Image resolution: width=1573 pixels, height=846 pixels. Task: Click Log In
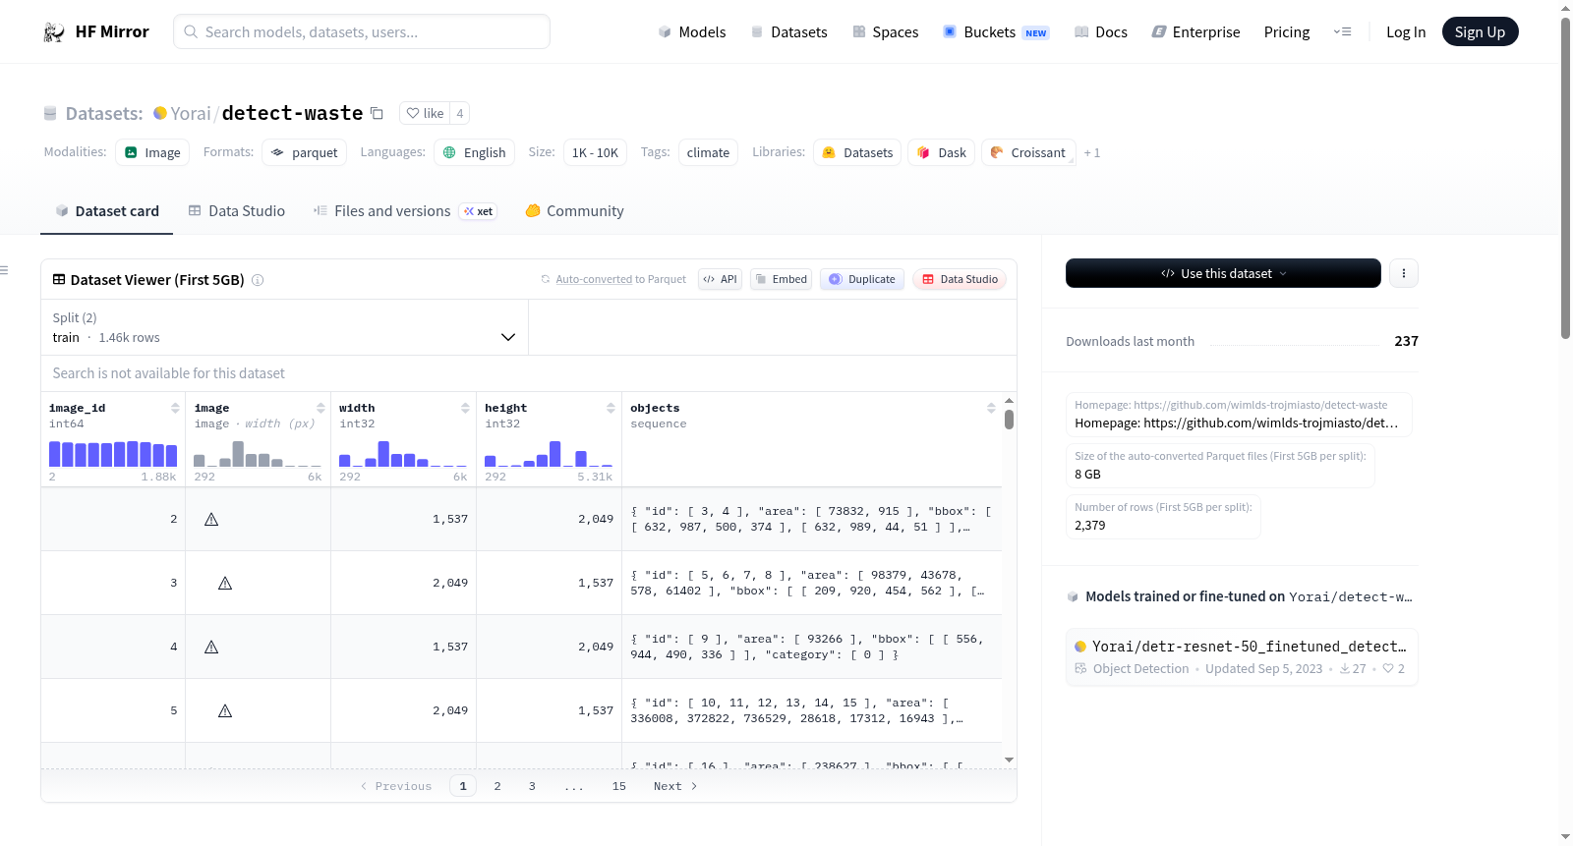1406,32
